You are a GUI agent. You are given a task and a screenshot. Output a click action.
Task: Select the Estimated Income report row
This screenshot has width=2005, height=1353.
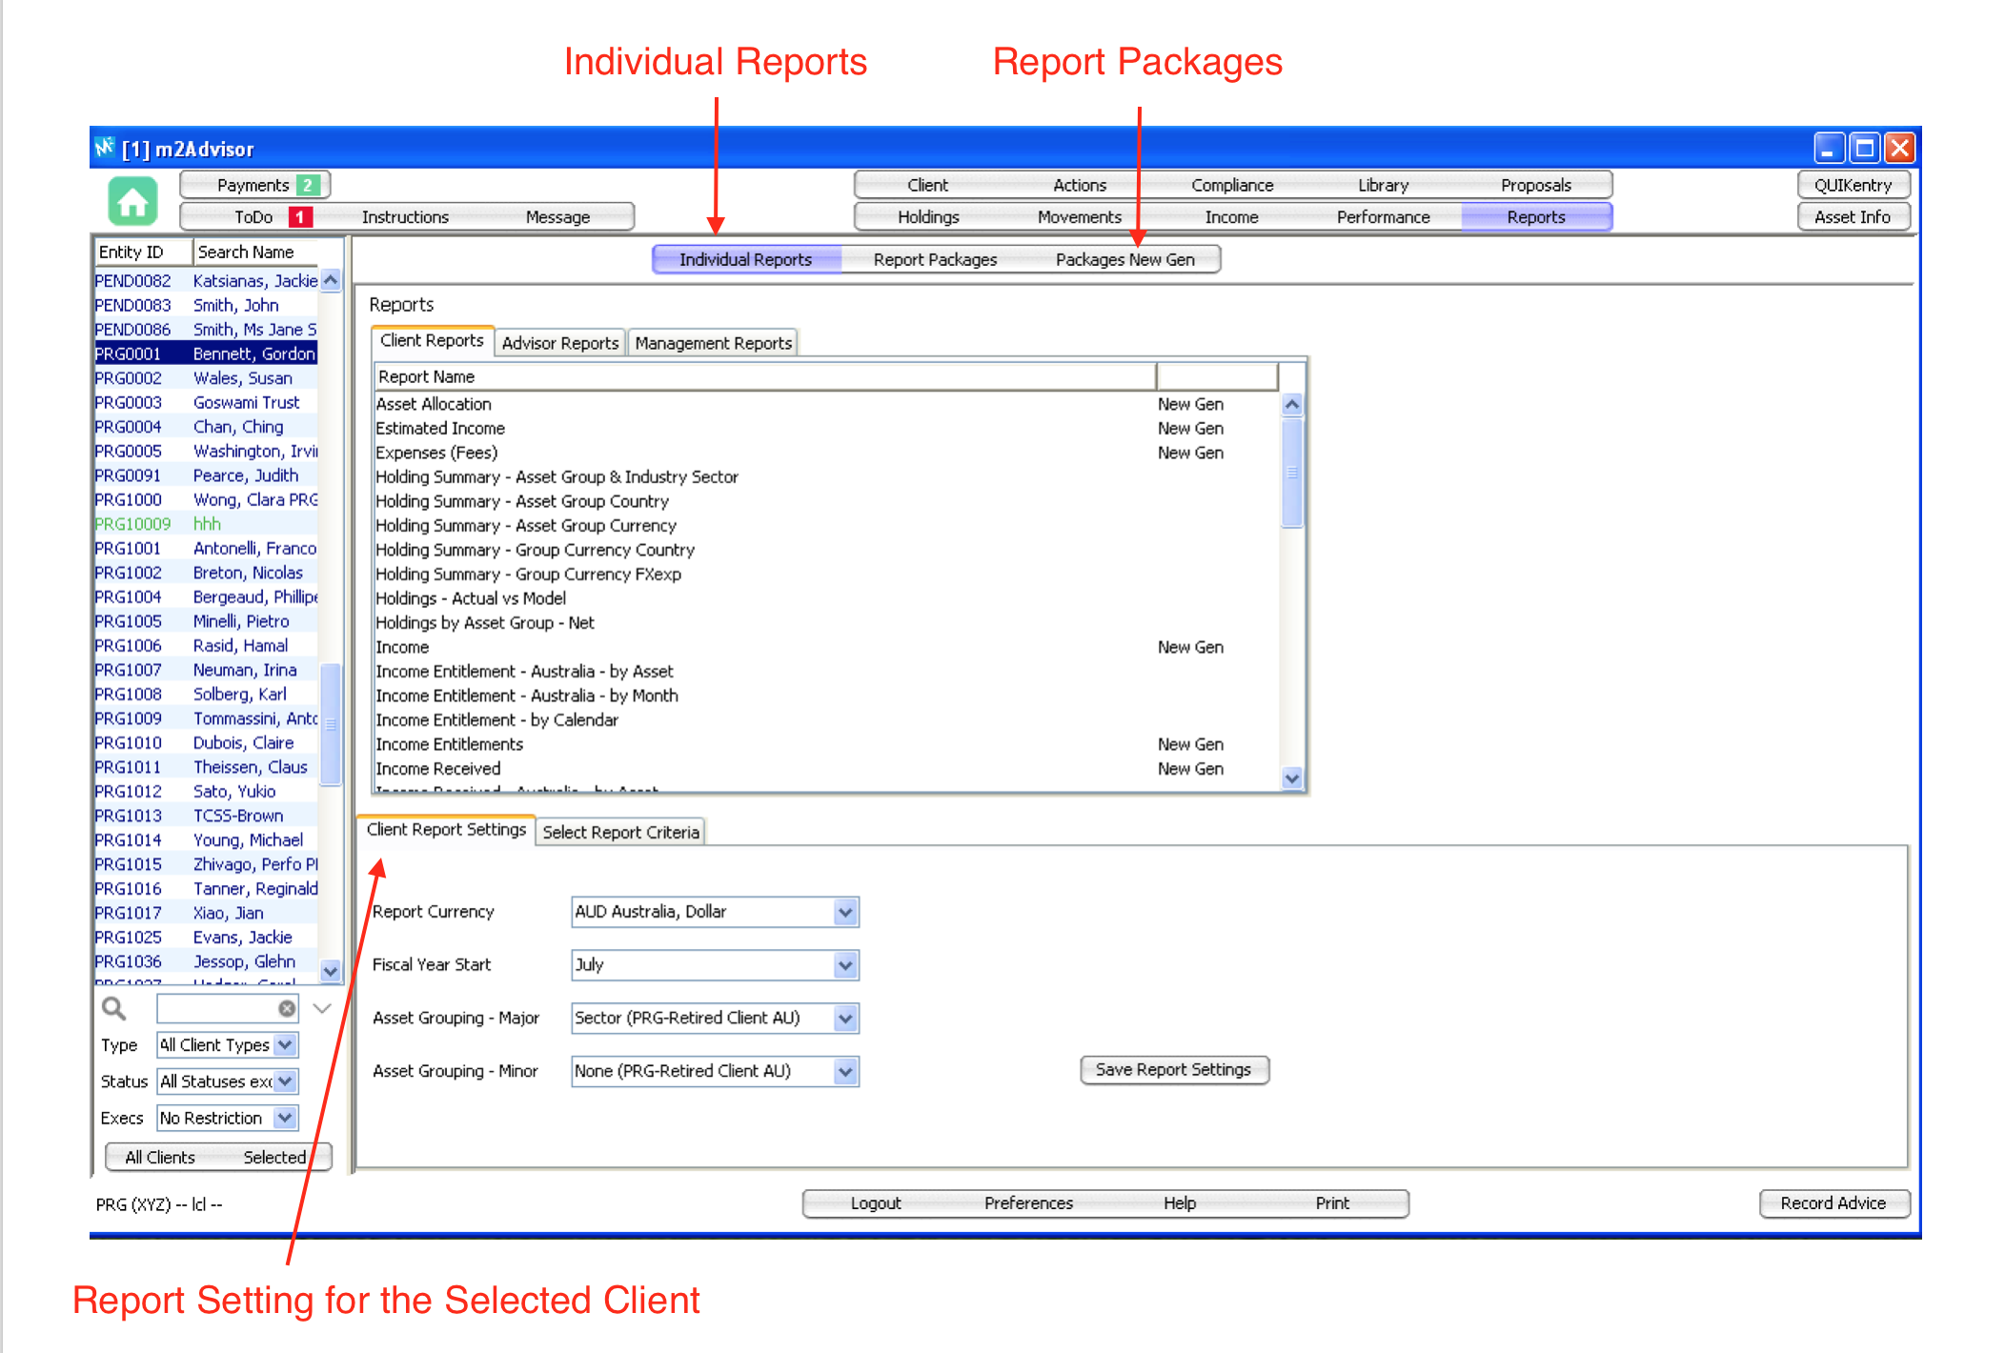click(440, 429)
